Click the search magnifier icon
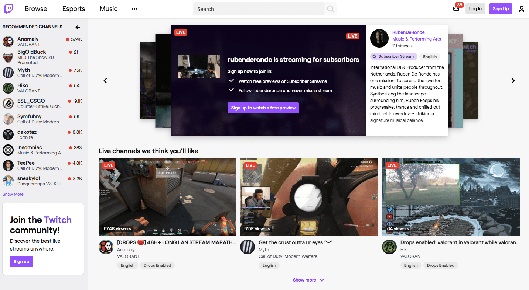The height and width of the screenshot is (290, 529). (330, 9)
